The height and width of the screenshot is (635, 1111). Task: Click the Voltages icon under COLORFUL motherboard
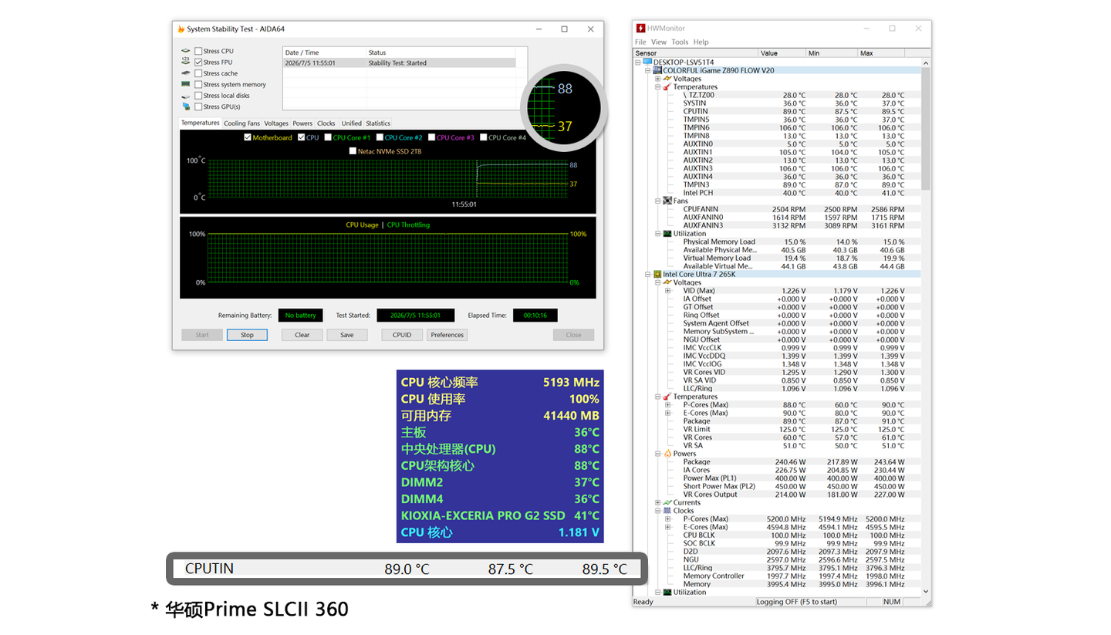(x=667, y=79)
